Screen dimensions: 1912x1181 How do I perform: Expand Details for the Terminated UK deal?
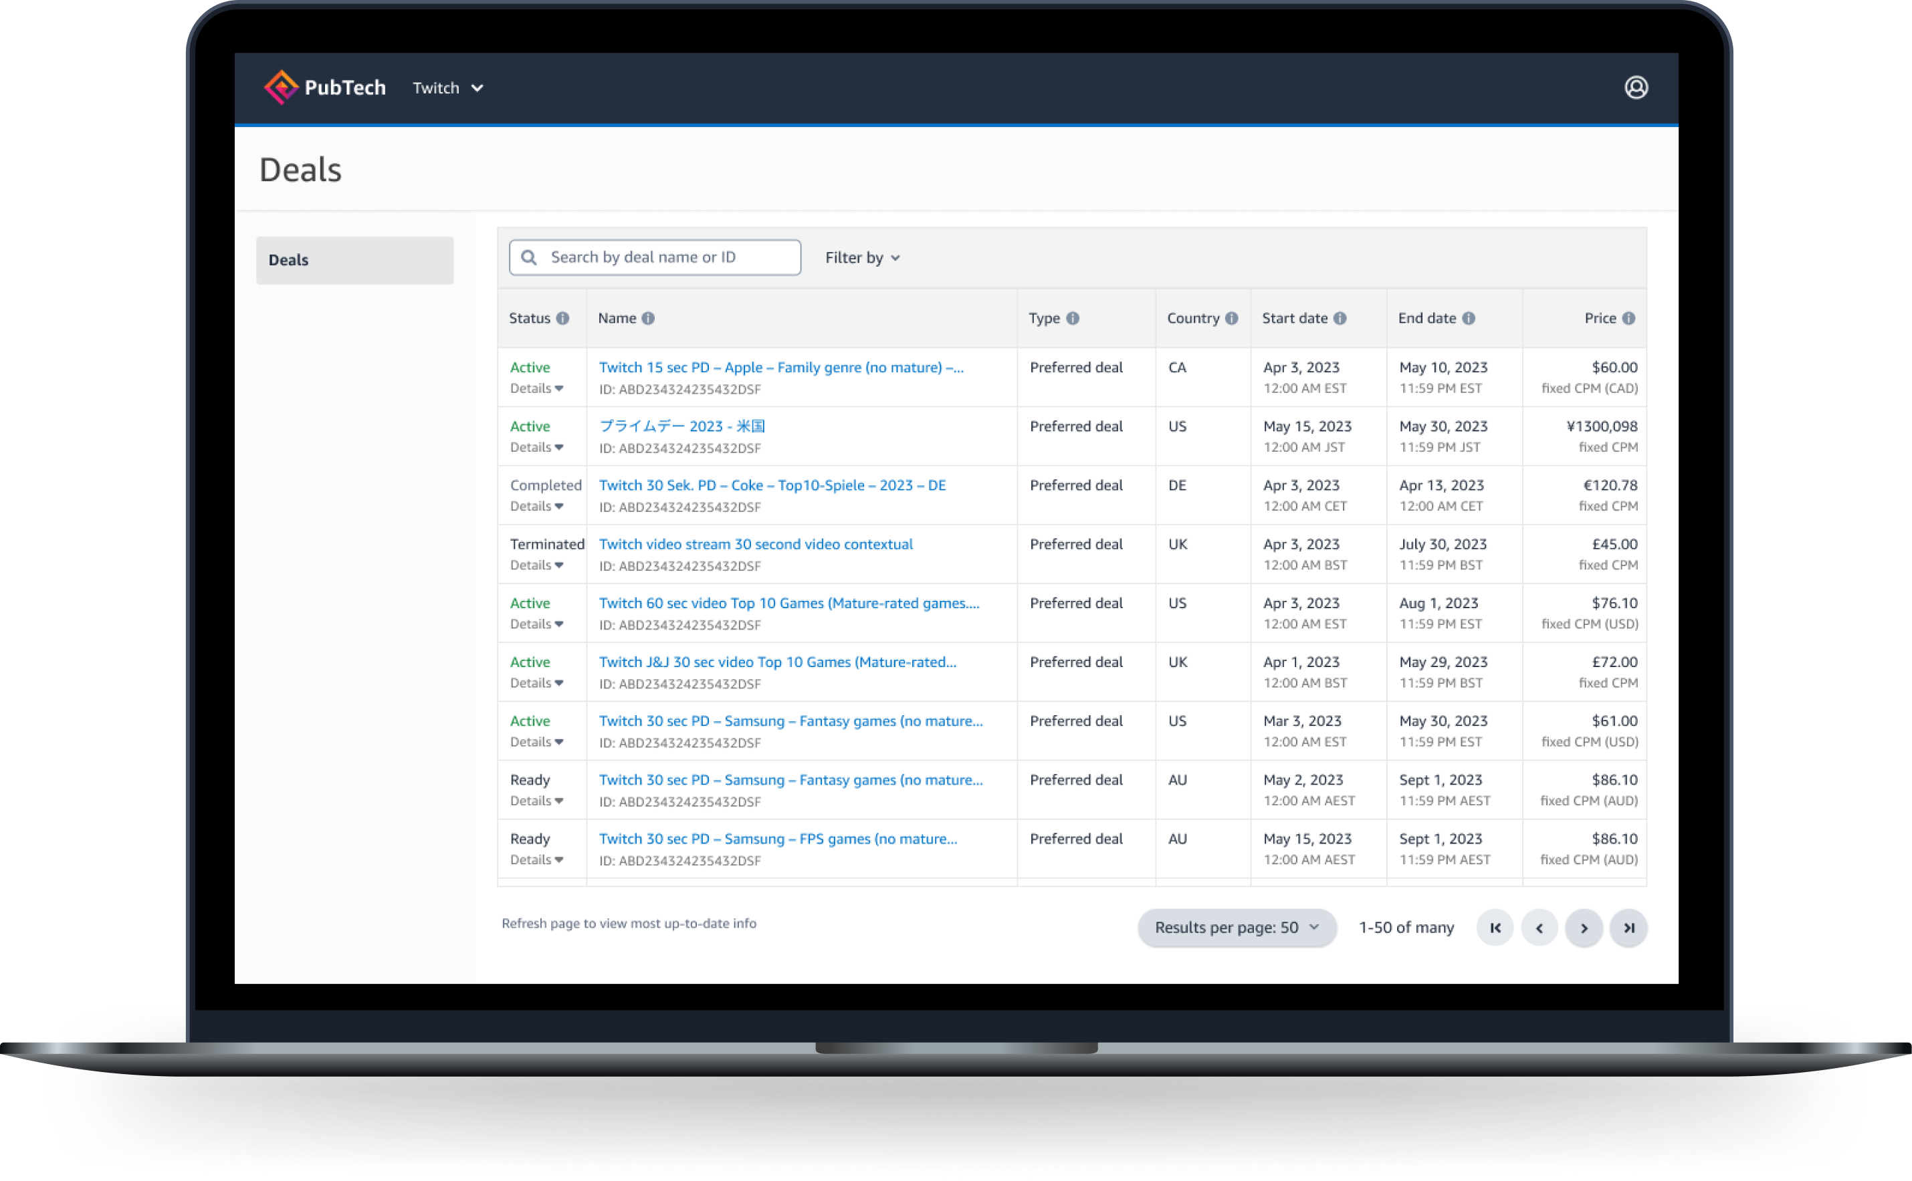click(x=536, y=565)
